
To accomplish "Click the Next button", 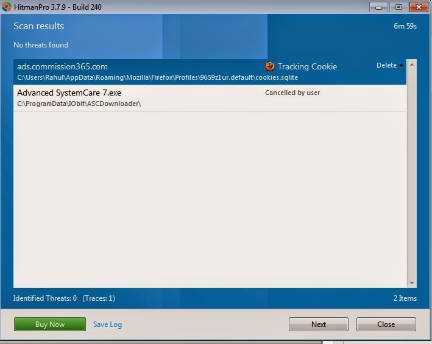I will pyautogui.click(x=319, y=324).
